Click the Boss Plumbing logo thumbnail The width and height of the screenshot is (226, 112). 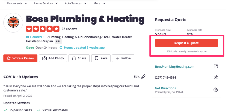coord(13,23)
